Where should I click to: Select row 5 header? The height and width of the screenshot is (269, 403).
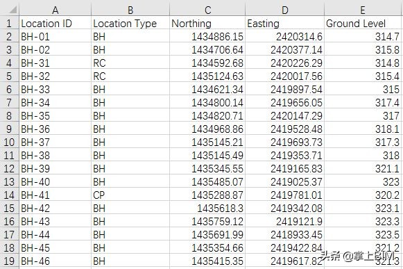pos(9,76)
